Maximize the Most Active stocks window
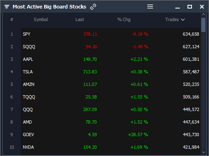Screen dimensions: 209x156 [x=190, y=6]
